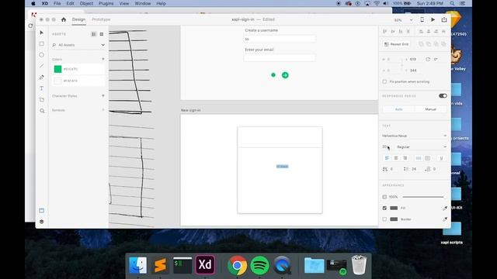497x279 pixels.
Task: Start desktop preview play button
Action: (433, 19)
